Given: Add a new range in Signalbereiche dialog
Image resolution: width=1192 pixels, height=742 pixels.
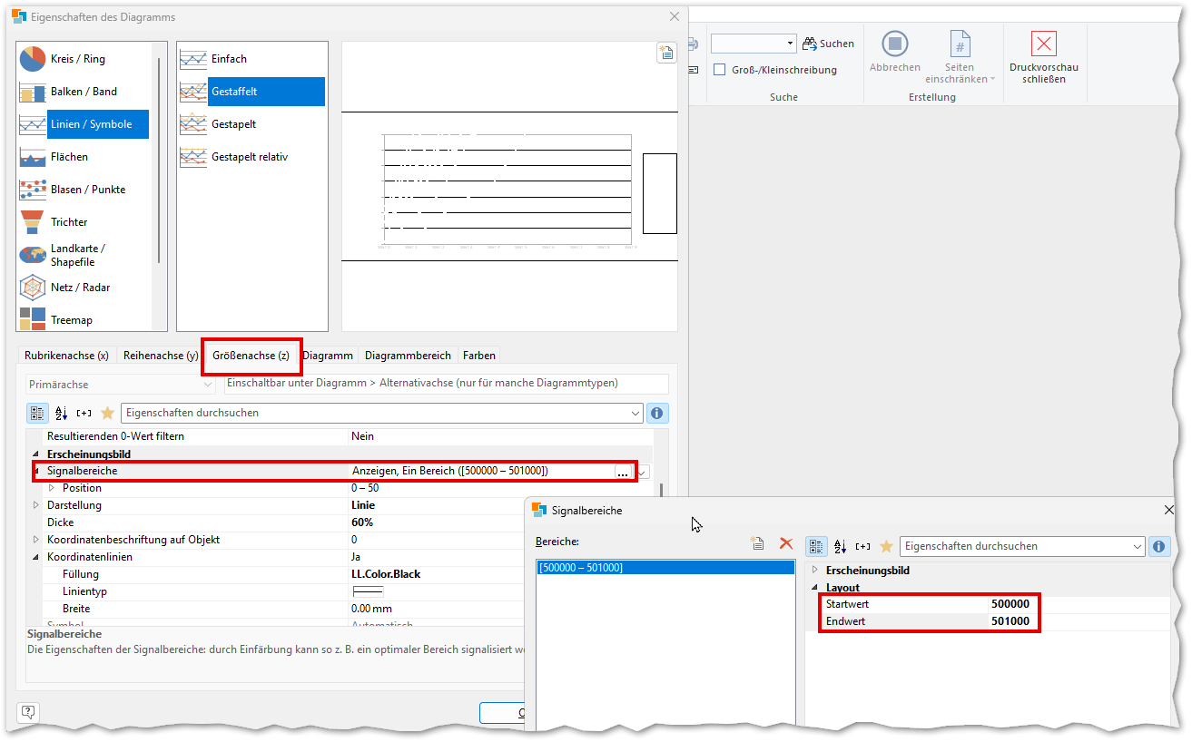Looking at the screenshot, I should coord(757,543).
